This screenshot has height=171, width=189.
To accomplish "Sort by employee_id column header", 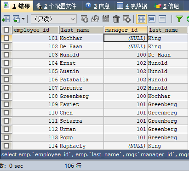I will [x=35, y=30].
